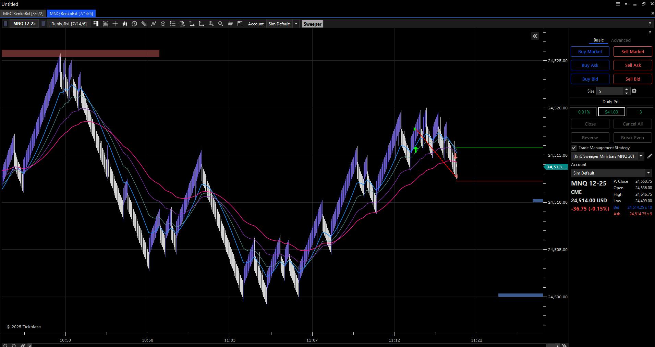The width and height of the screenshot is (655, 347).
Task: Open the toolbar Account Sim Default dropdown
Action: click(296, 24)
